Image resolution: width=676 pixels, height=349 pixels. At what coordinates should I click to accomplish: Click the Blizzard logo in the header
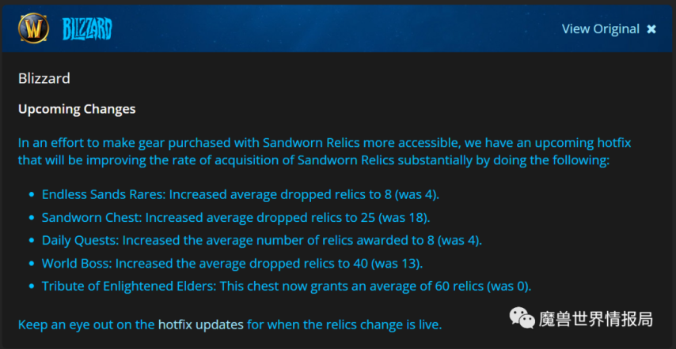click(x=88, y=29)
